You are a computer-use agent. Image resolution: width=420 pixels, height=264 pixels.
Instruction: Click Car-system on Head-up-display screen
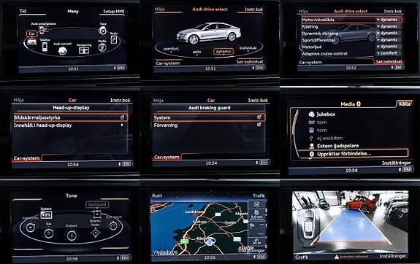[x=26, y=158]
